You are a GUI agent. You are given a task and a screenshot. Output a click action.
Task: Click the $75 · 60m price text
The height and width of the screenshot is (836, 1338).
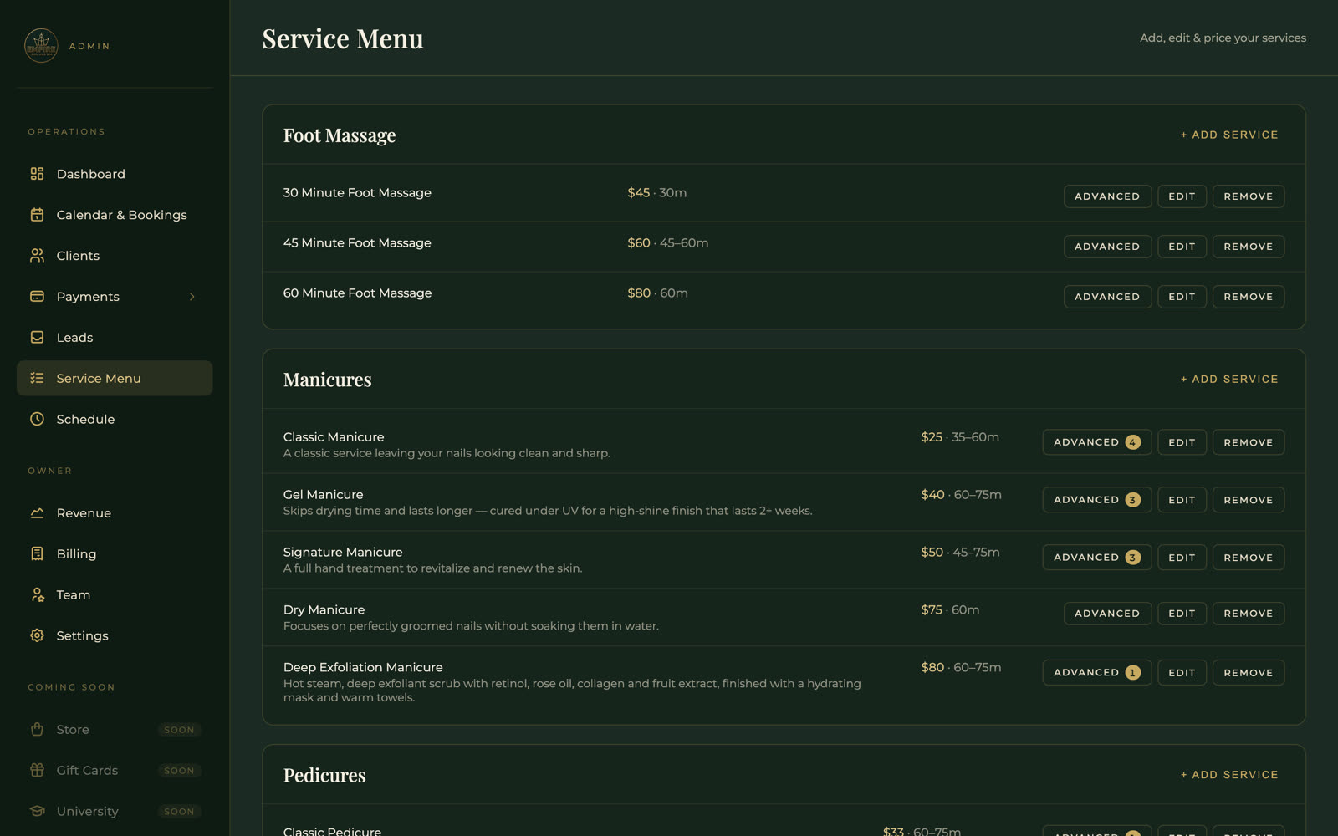pyautogui.click(x=950, y=610)
